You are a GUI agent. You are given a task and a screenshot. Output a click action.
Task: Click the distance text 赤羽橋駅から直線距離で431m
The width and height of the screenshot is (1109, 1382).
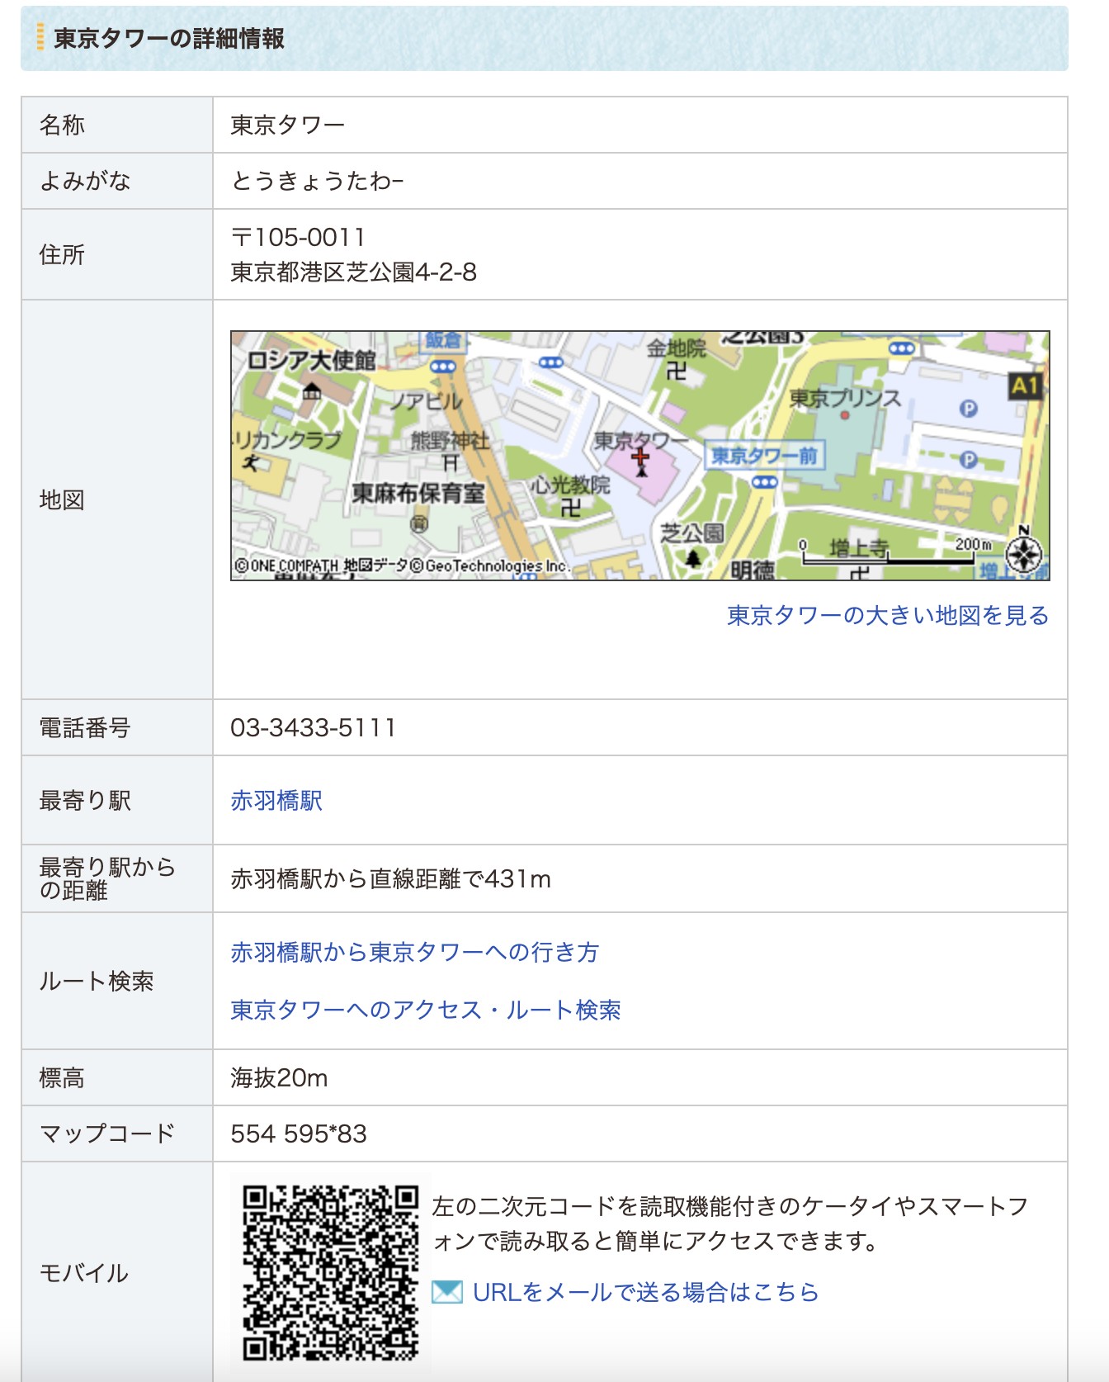click(391, 879)
